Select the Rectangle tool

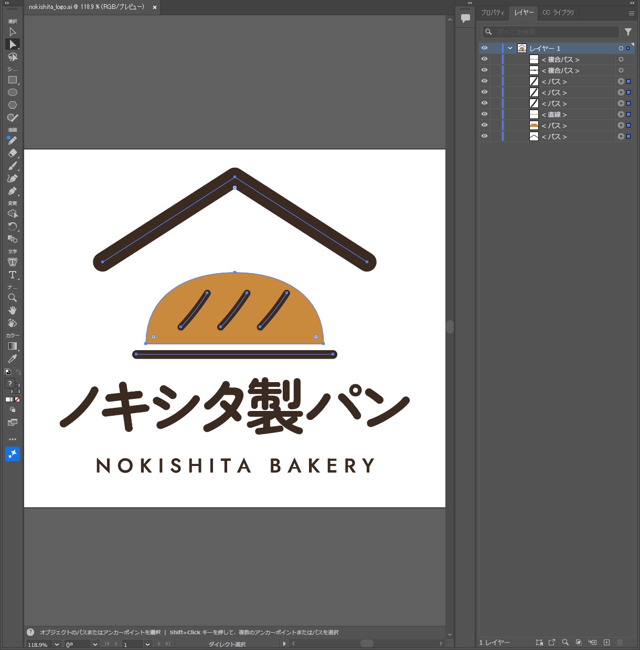(x=13, y=80)
